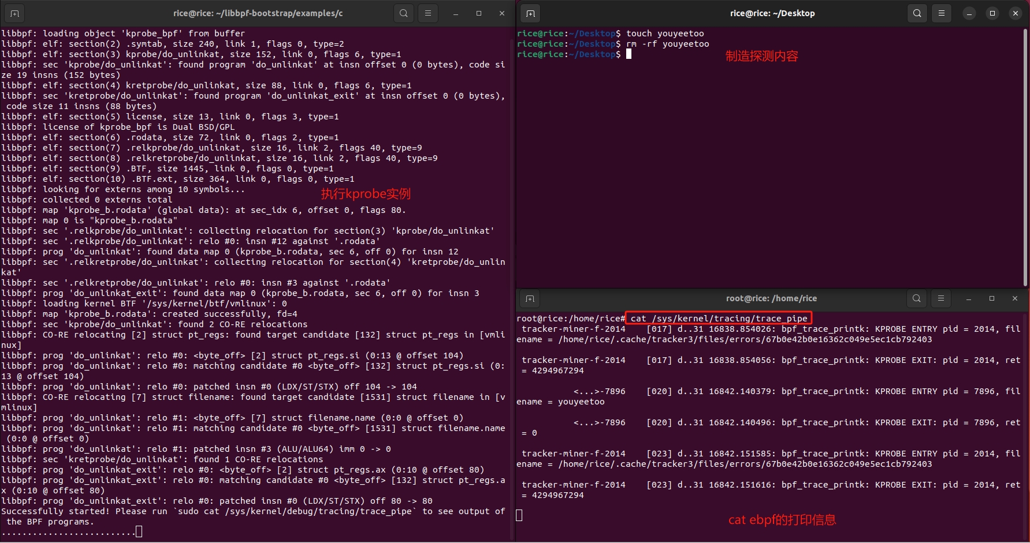Minimize the libbpf-bootstrap terminal window
This screenshot has width=1030, height=543.
pos(456,13)
